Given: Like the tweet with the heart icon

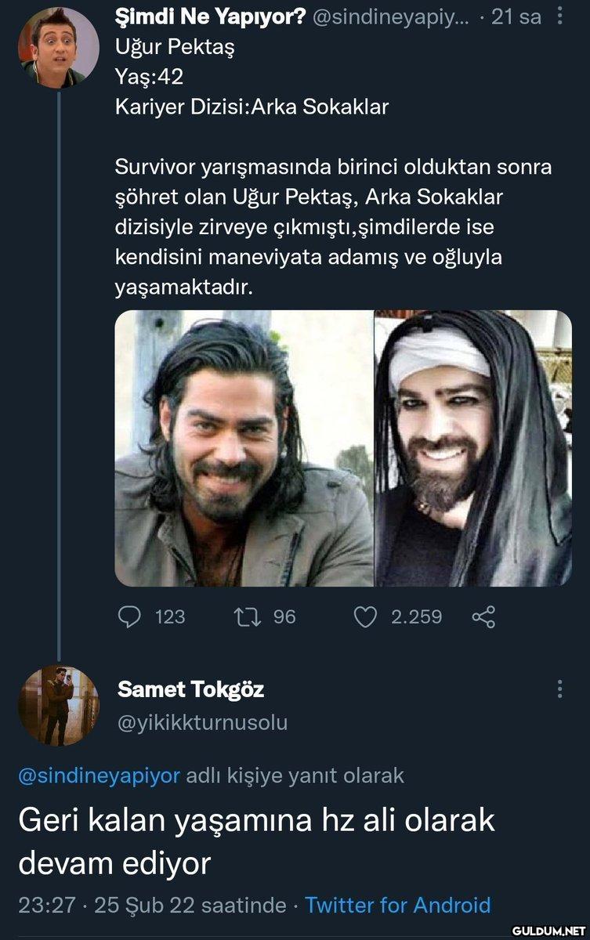Looking at the screenshot, I should coord(366,617).
